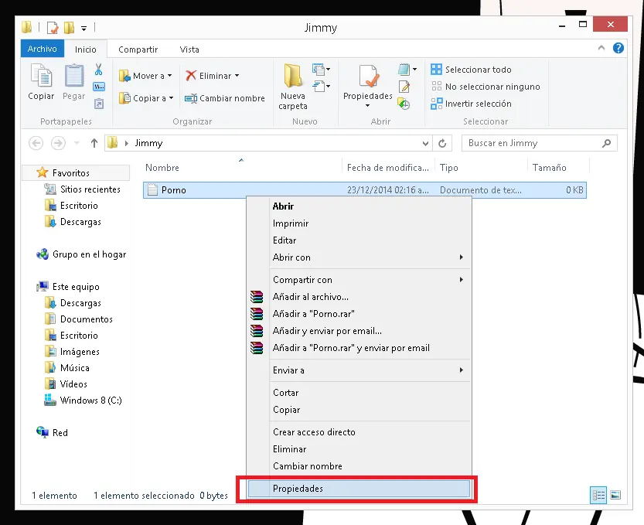
Task: Choose Cambiar nombre in context menu
Action: point(359,466)
